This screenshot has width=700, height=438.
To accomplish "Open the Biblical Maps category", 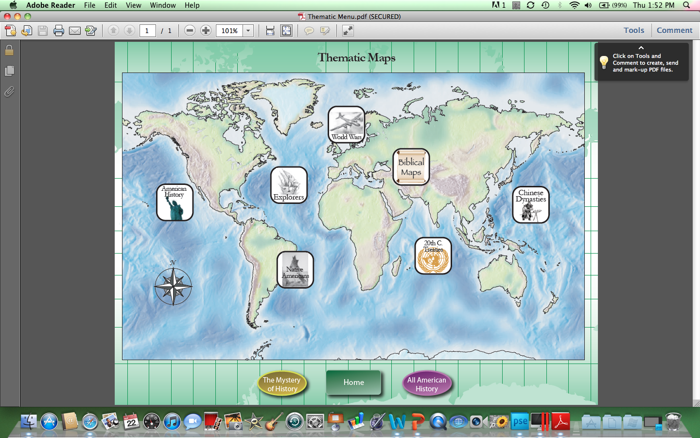I will click(x=411, y=166).
